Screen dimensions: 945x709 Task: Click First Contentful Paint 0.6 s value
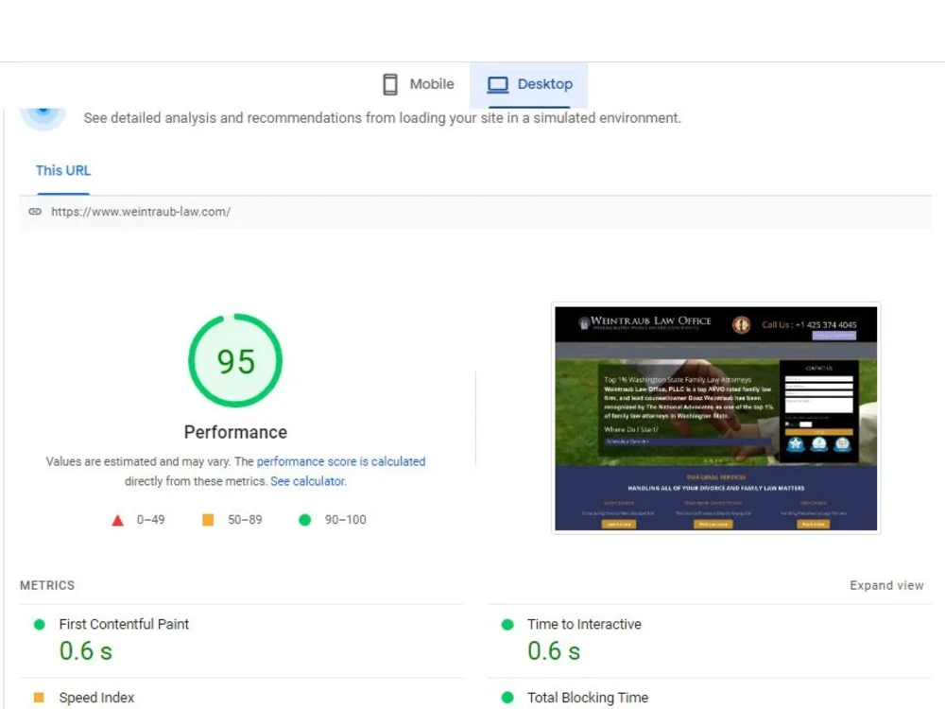86,651
